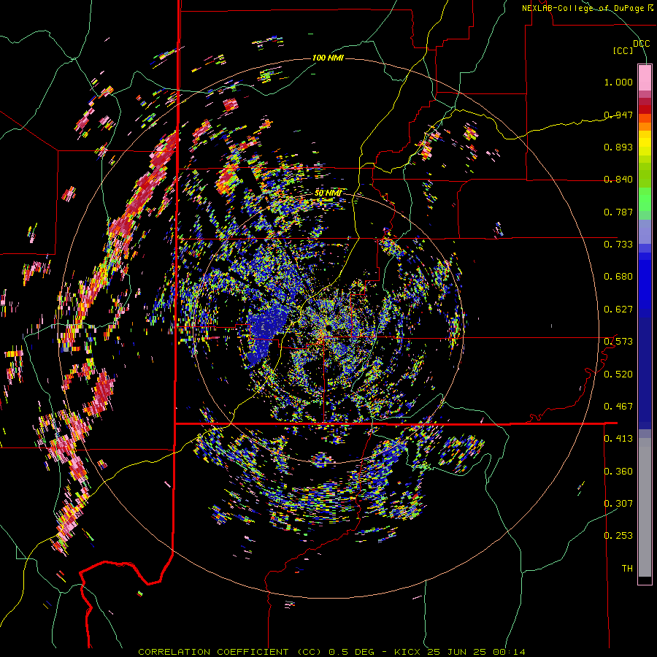Pick the light pink swatch beside 1.000
This screenshot has height=657, width=657.
click(x=645, y=77)
